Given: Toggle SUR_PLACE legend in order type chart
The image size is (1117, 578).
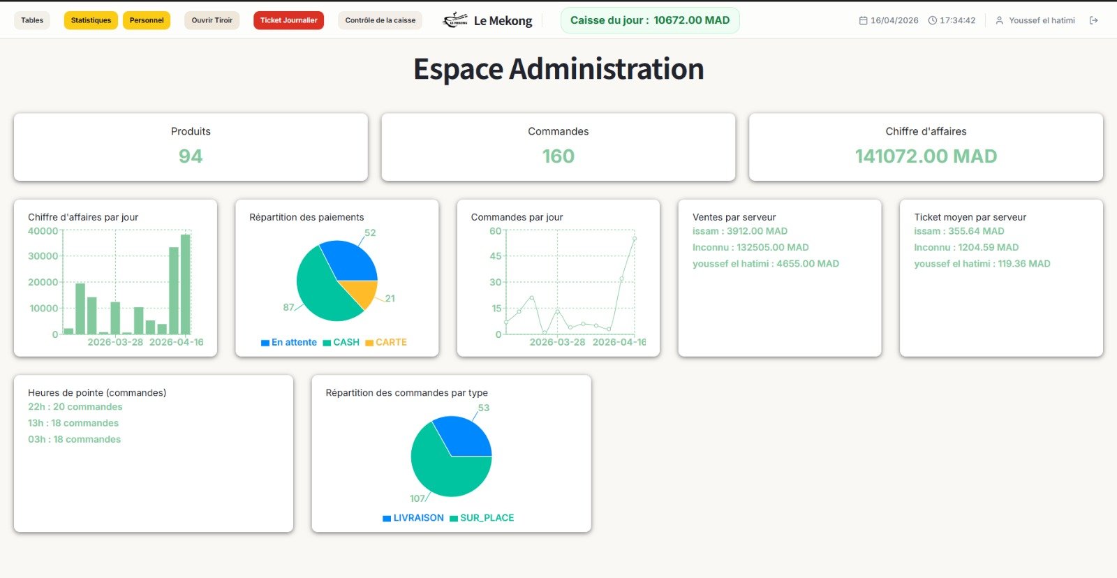Looking at the screenshot, I should coord(482,518).
